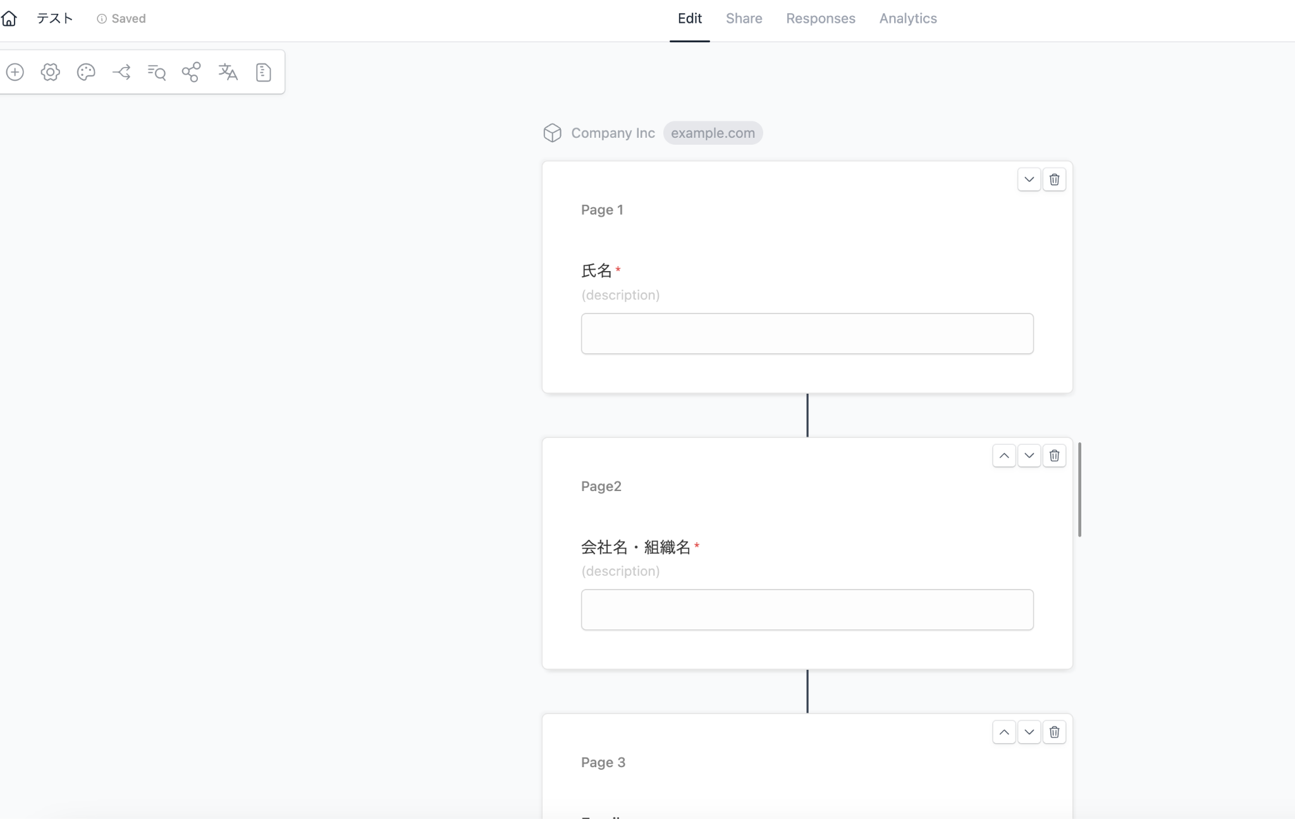Open the logic branching icon

coord(121,72)
